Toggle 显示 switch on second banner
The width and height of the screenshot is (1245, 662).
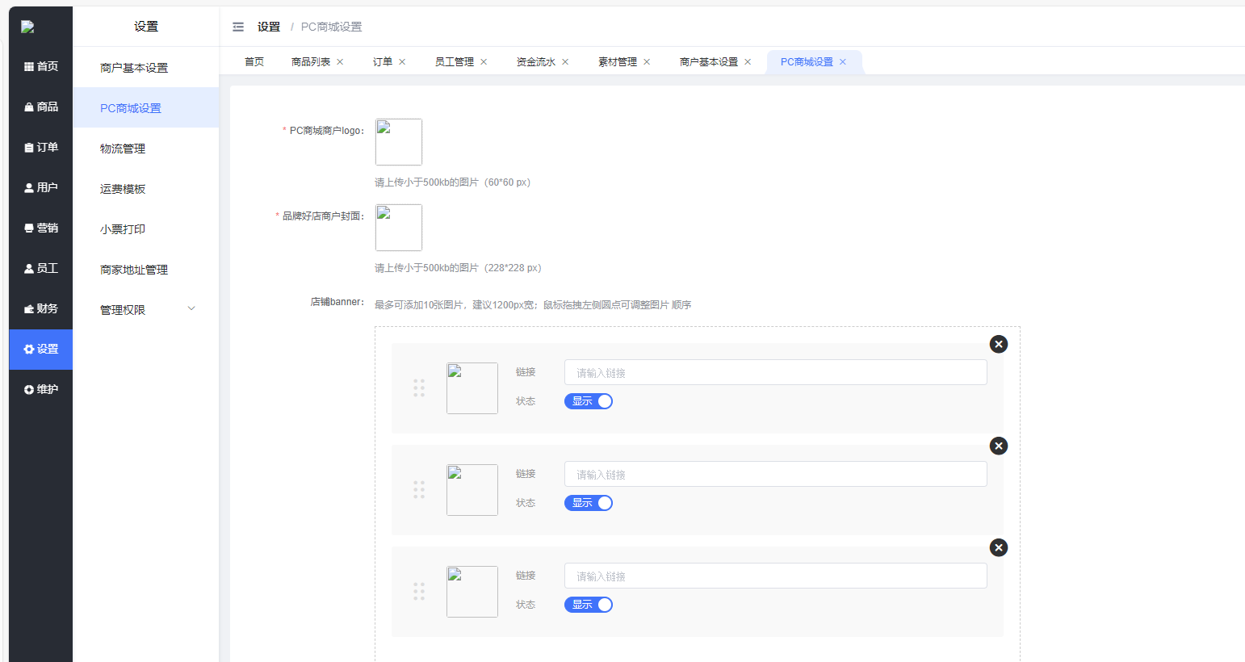(589, 503)
